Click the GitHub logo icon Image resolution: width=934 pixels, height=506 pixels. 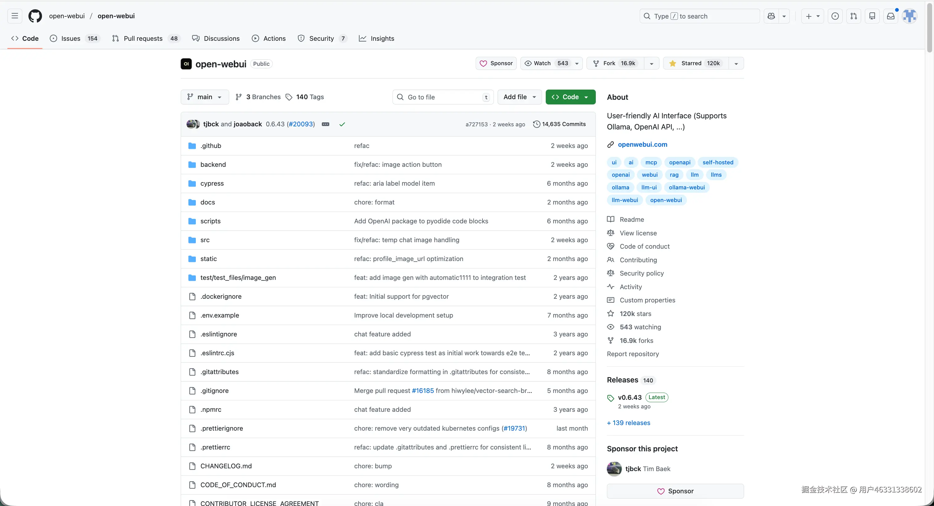tap(35, 16)
